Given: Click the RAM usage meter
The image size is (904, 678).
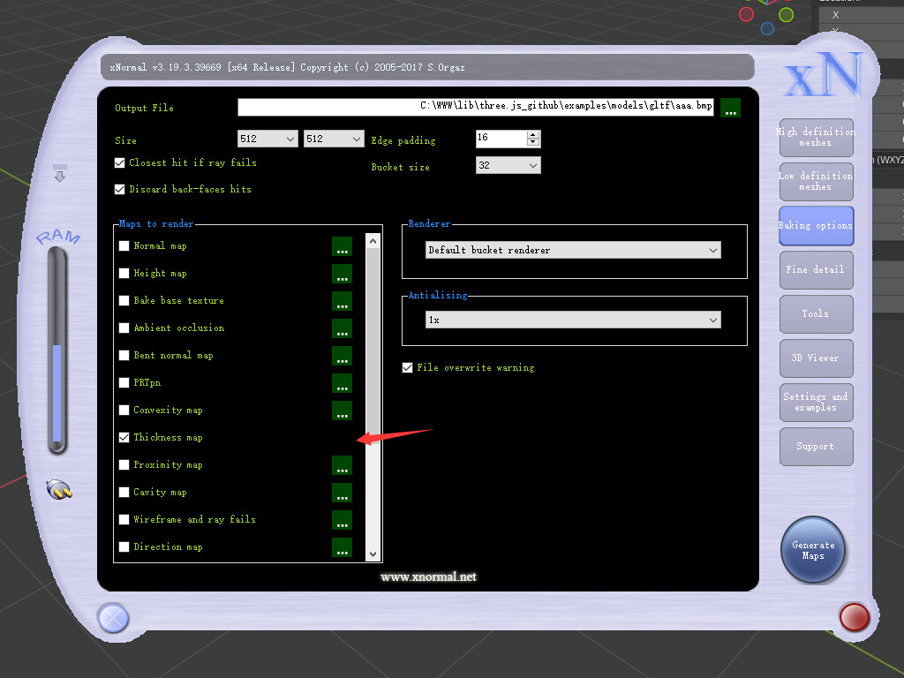Looking at the screenshot, I should (x=57, y=350).
